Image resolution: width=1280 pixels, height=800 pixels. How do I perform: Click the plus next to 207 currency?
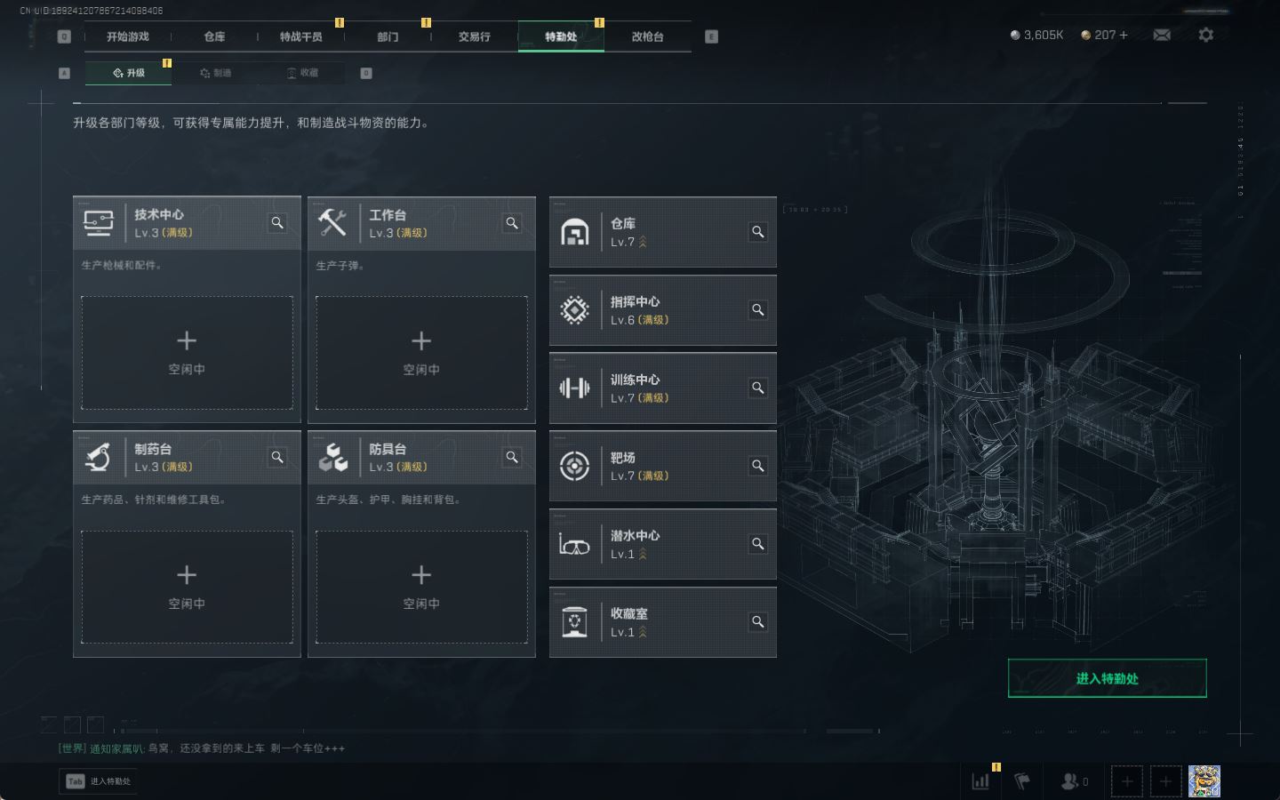(x=1124, y=35)
